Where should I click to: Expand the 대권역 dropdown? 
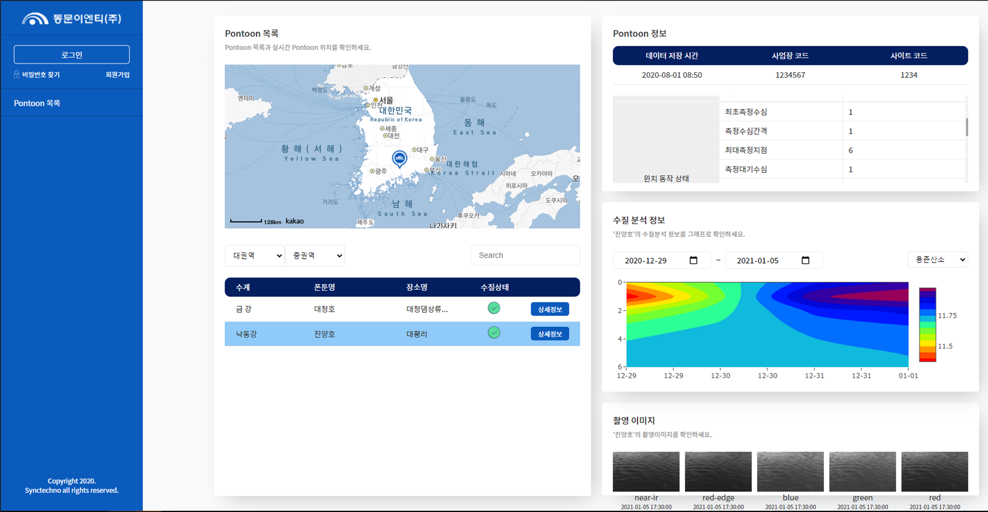coord(255,255)
